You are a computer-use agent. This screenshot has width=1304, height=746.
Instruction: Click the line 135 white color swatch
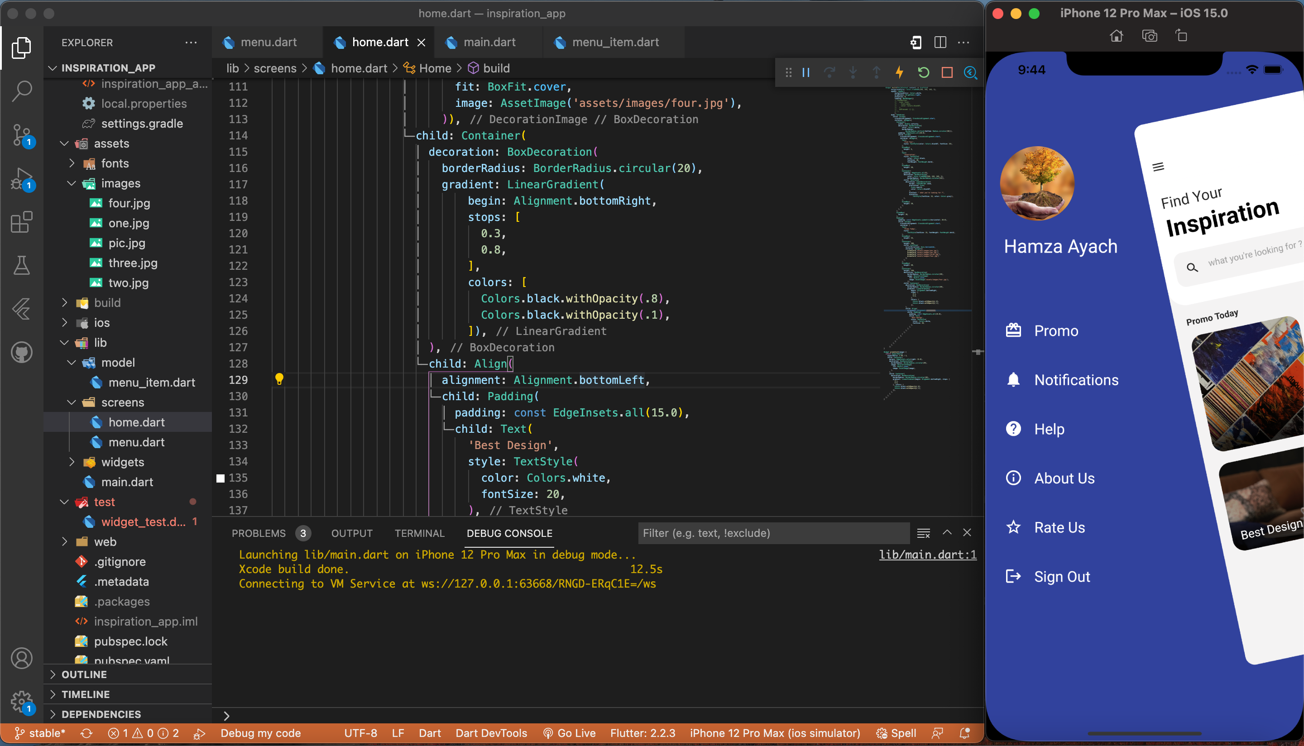(221, 478)
